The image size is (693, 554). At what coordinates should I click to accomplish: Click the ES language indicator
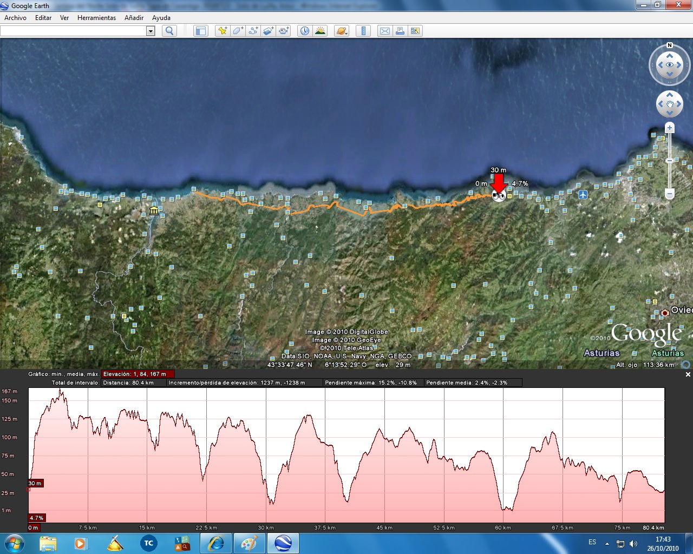pos(592,542)
